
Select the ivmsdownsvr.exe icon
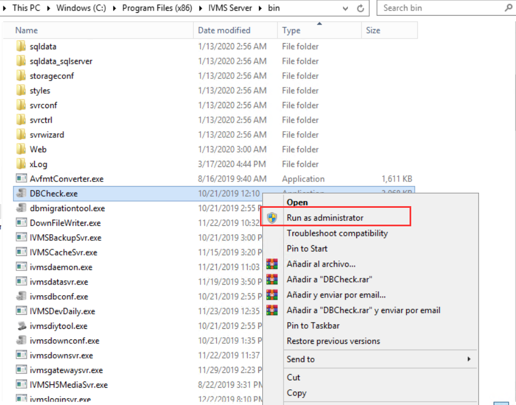[x=21, y=355]
